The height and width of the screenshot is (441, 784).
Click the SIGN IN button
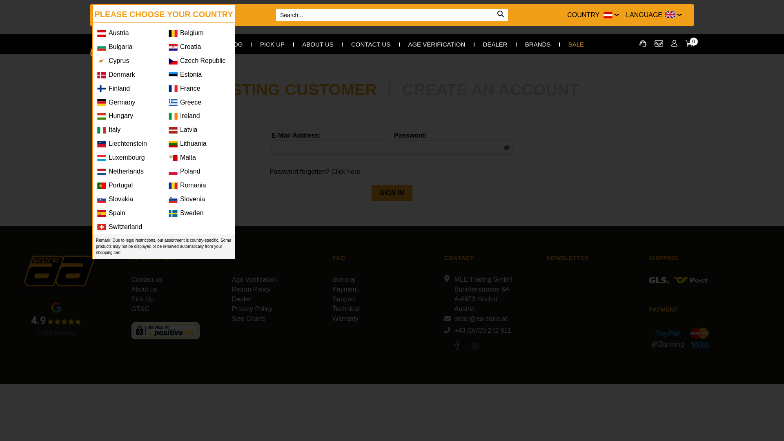tap(392, 193)
